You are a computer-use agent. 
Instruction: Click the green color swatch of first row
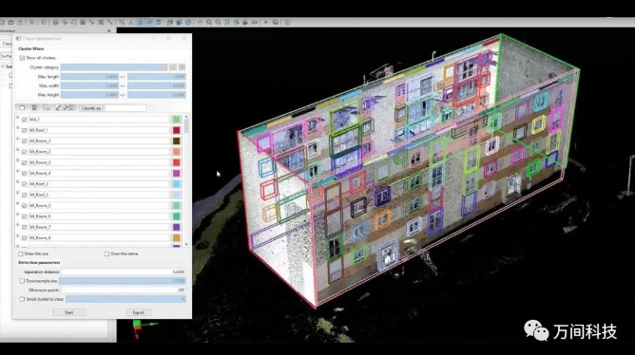[176, 120]
